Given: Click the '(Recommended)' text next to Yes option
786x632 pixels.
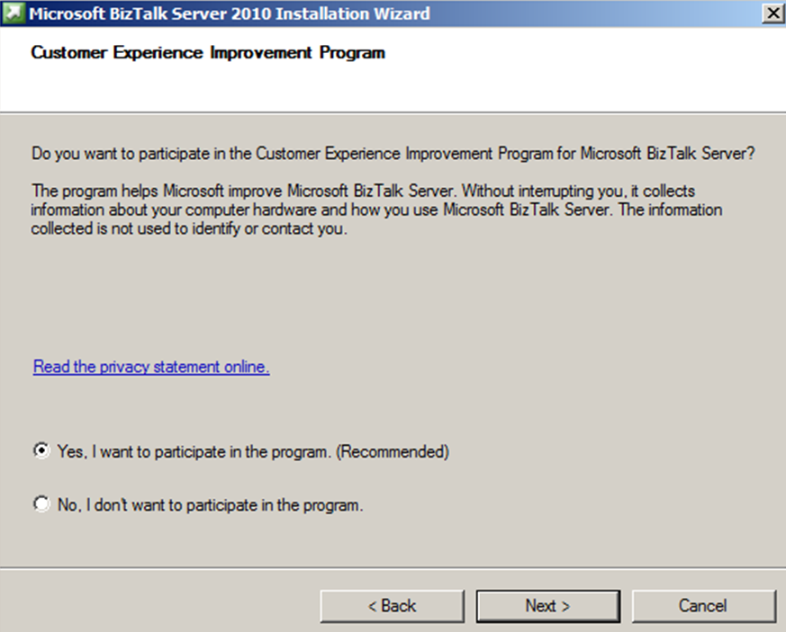Looking at the screenshot, I should click(393, 452).
